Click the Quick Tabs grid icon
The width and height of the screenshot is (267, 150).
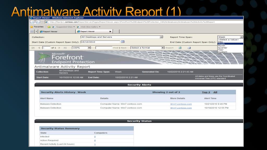32,32
